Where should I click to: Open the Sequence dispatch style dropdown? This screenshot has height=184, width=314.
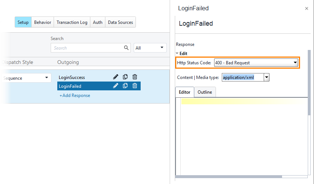[26, 78]
